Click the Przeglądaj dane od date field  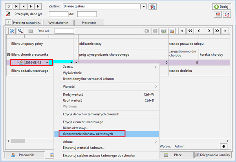(59, 14)
